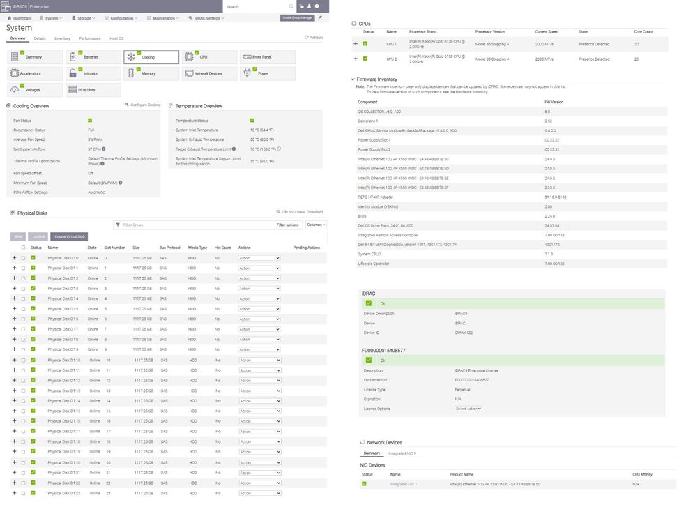Tick the checkbox for Physical Disk 0:1:0
The width and height of the screenshot is (686, 523).
[x=23, y=258]
